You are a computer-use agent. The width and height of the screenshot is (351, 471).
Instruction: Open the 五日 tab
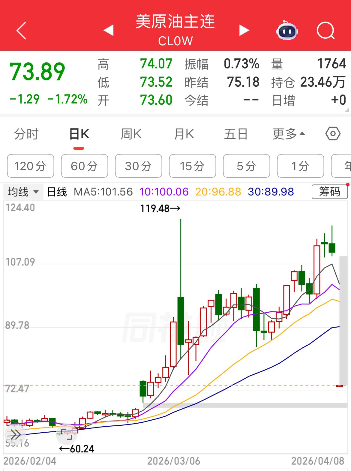tap(236, 134)
